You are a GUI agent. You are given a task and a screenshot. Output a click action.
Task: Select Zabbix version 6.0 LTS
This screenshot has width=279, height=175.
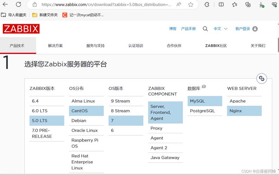tap(47, 111)
